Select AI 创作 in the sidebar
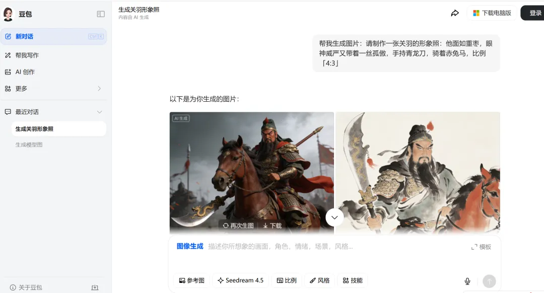 click(53, 72)
